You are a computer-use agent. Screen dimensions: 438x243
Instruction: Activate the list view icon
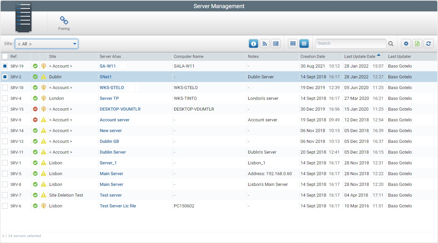304,43
